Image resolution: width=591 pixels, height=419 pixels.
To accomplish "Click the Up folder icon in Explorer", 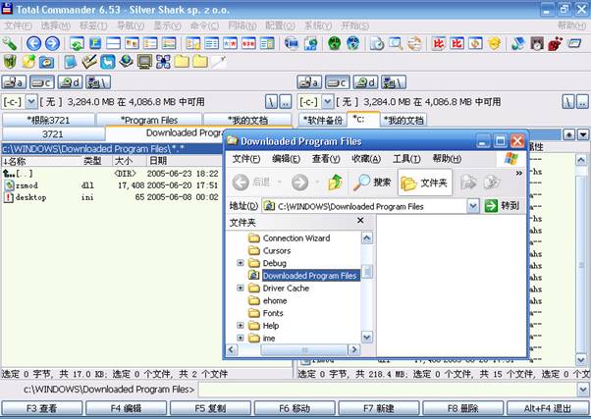I will 336,183.
